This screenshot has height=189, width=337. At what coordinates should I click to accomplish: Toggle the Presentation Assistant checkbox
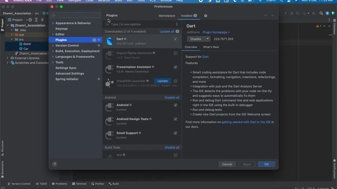[x=175, y=67]
